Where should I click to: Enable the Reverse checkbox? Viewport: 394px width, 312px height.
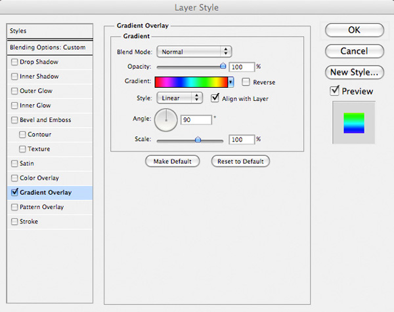[x=246, y=82]
